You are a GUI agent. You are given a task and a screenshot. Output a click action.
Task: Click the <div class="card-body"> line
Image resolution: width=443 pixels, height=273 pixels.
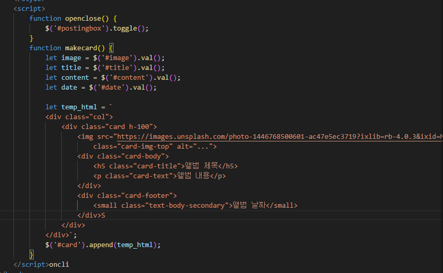coord(123,156)
